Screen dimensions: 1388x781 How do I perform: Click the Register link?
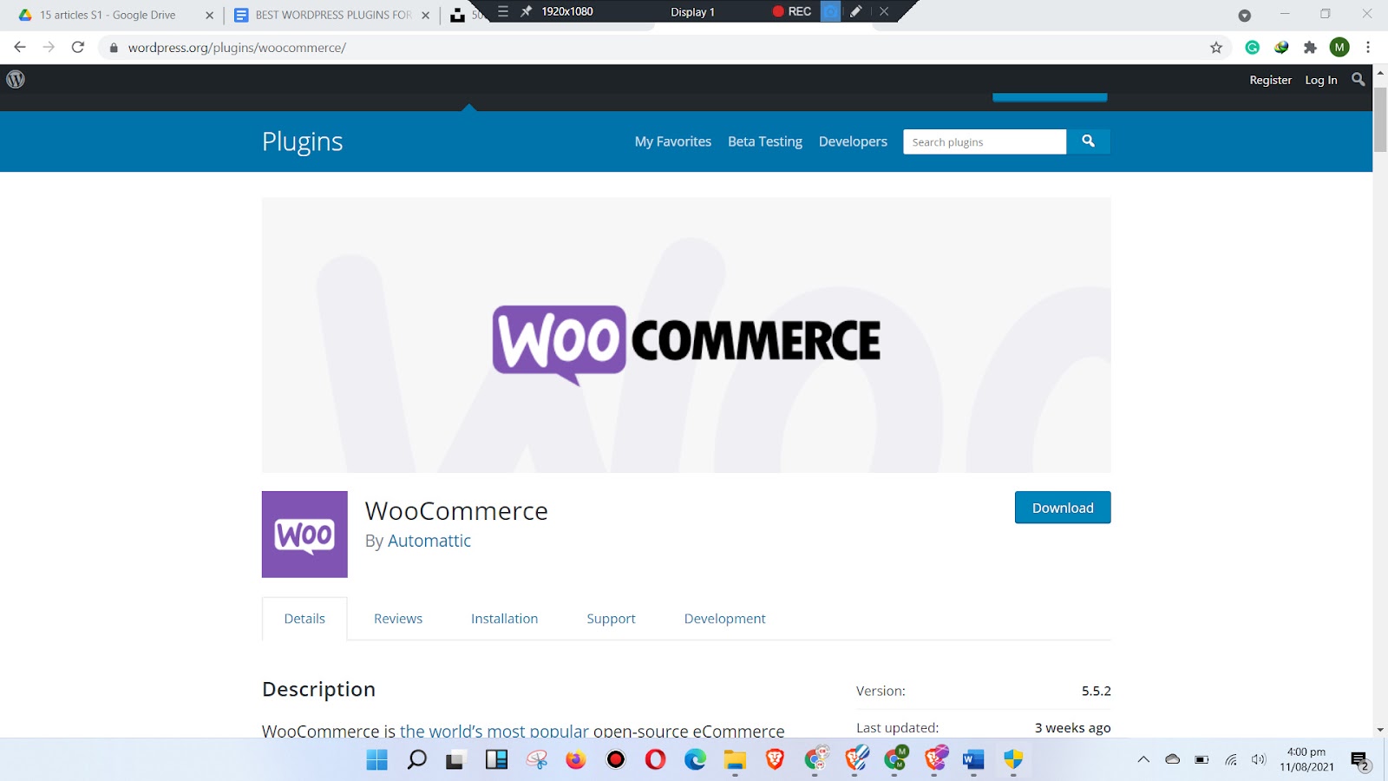(1270, 80)
